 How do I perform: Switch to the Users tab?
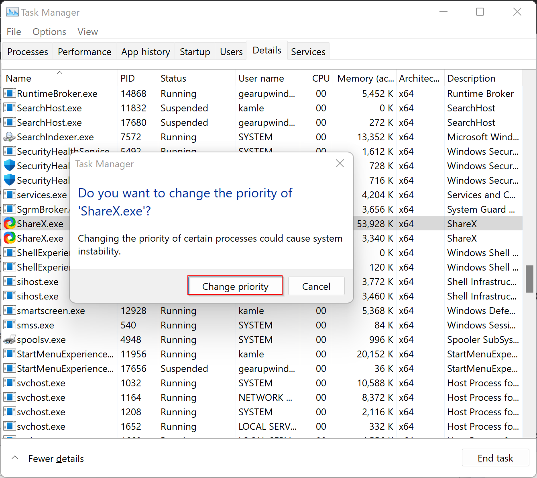[x=231, y=51]
